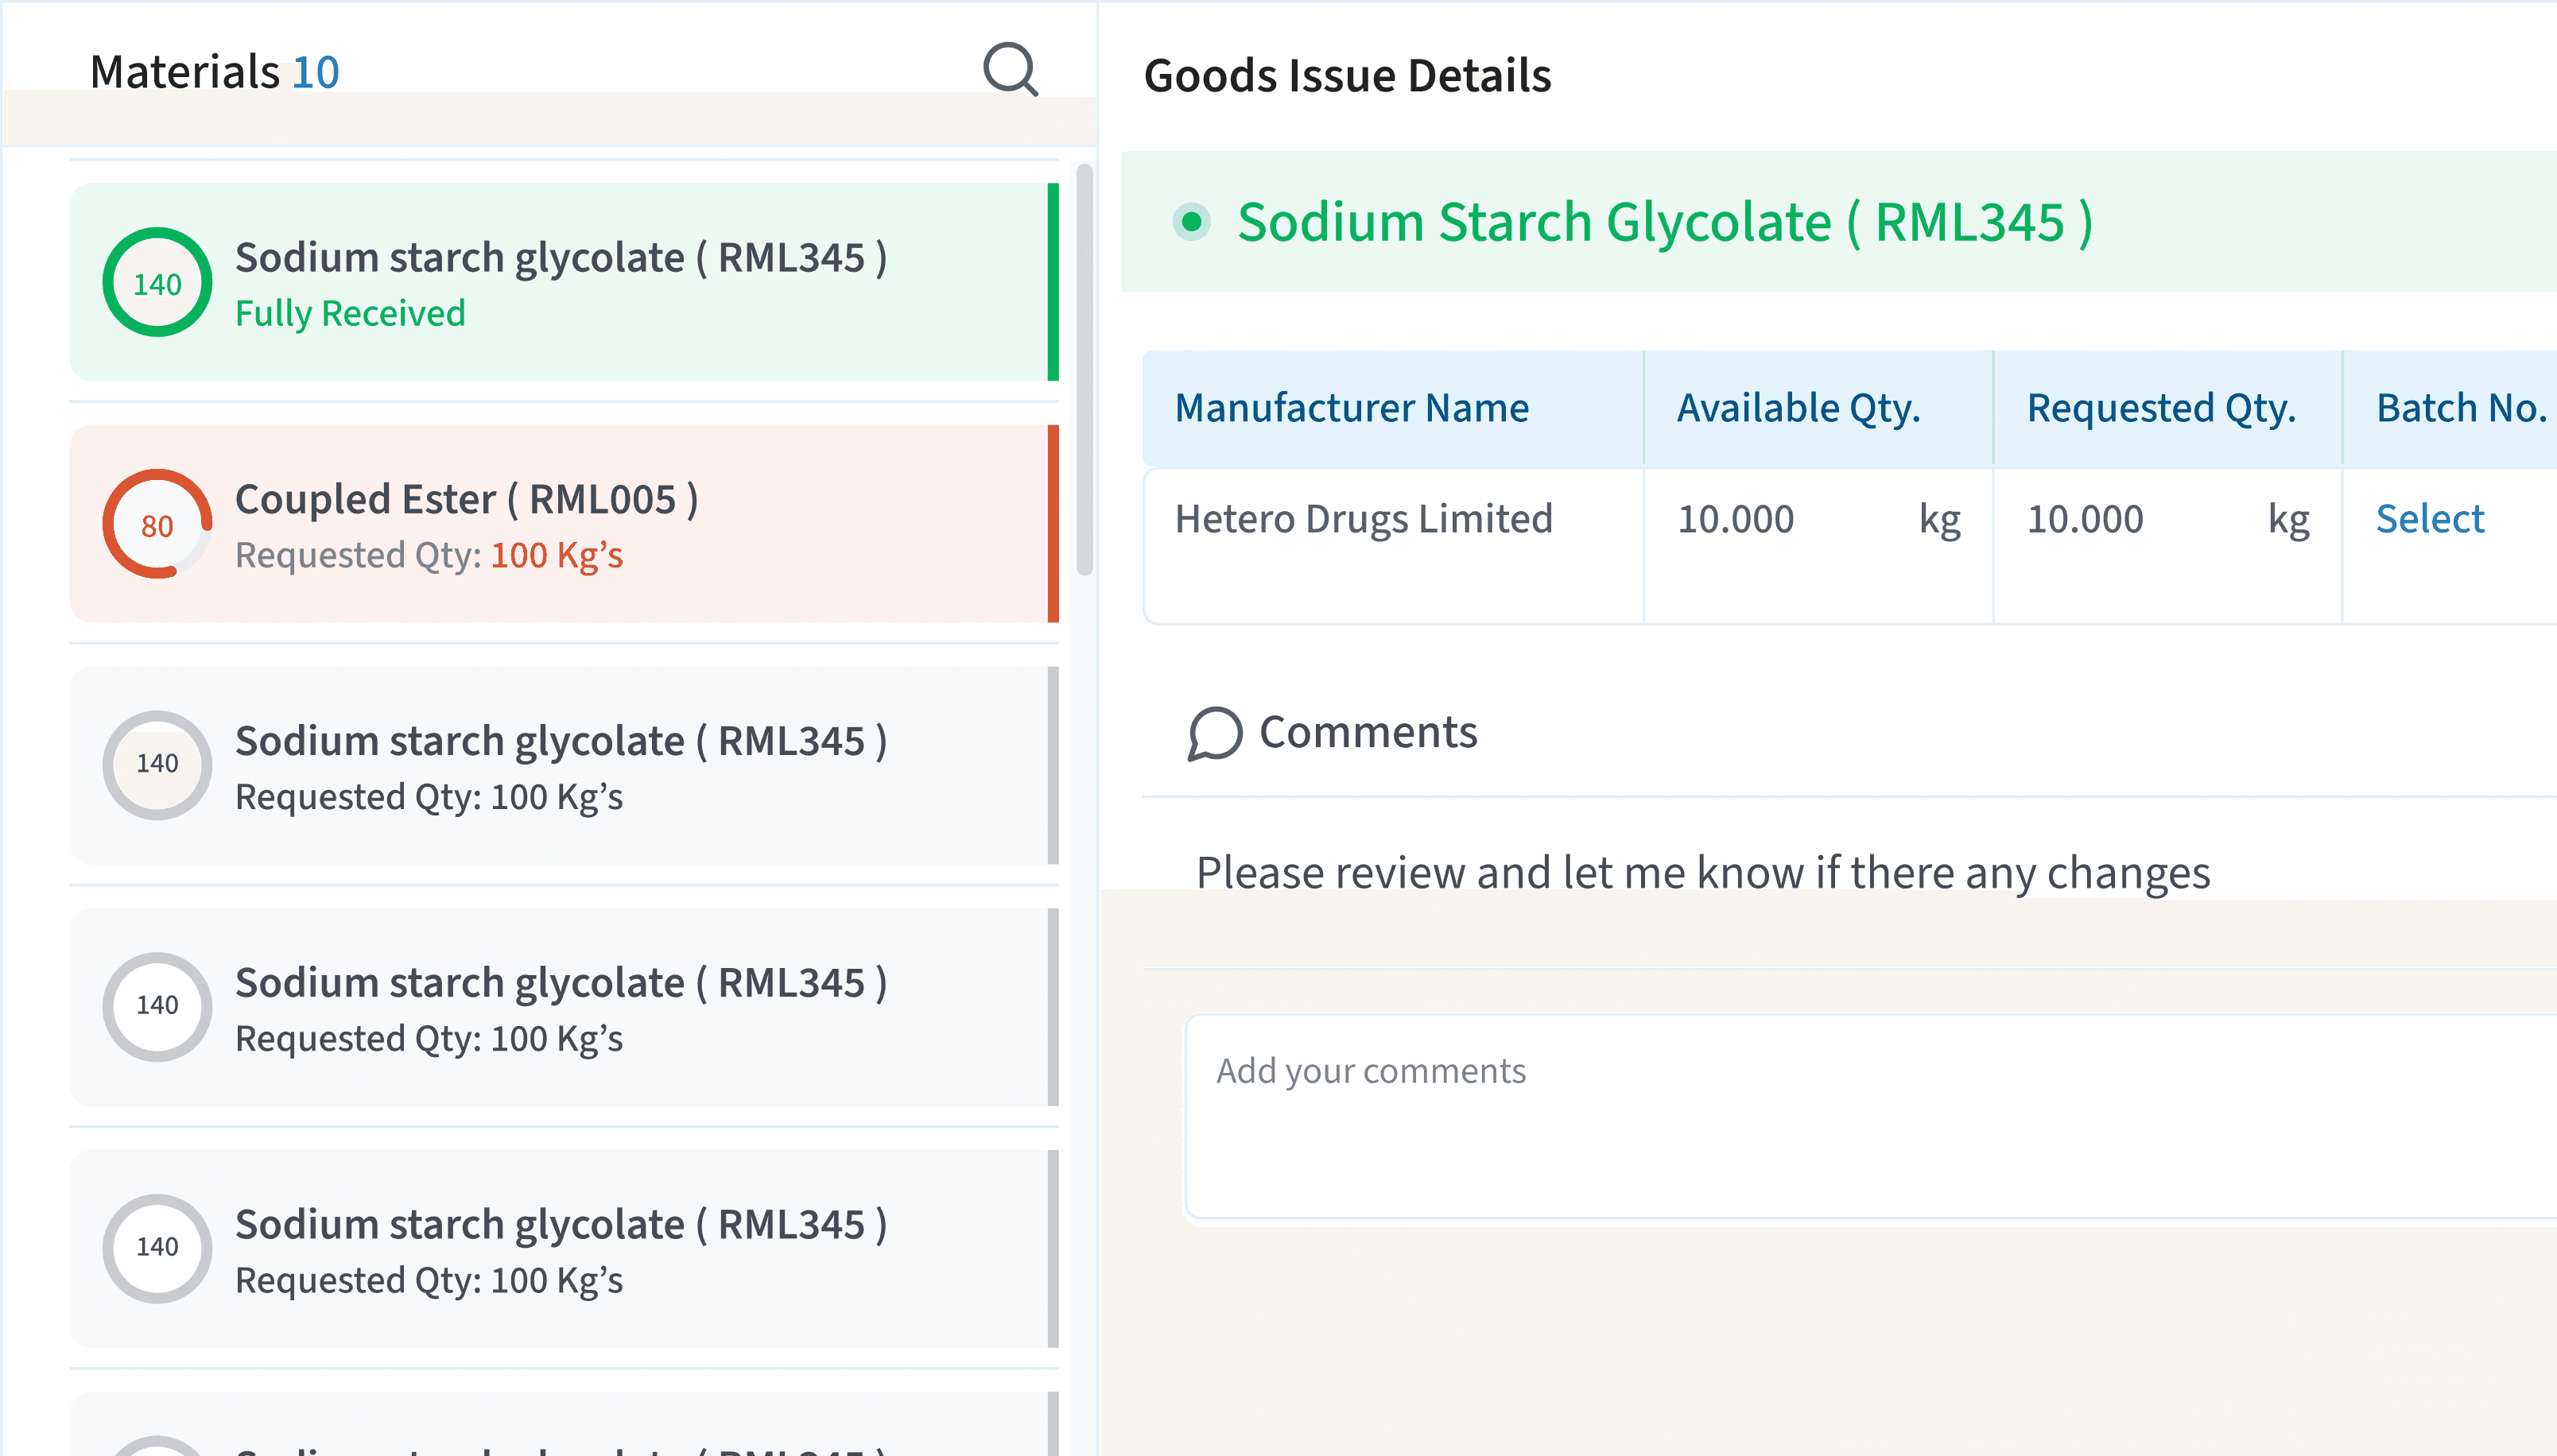Click the Batch No. column header

pos(2459,408)
